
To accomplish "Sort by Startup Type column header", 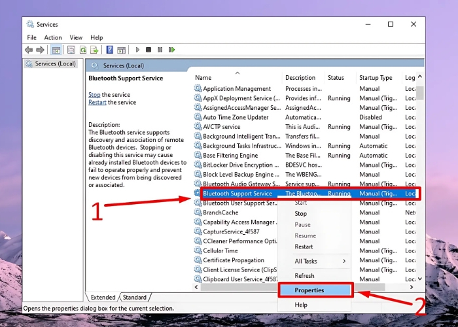I will coord(376,78).
